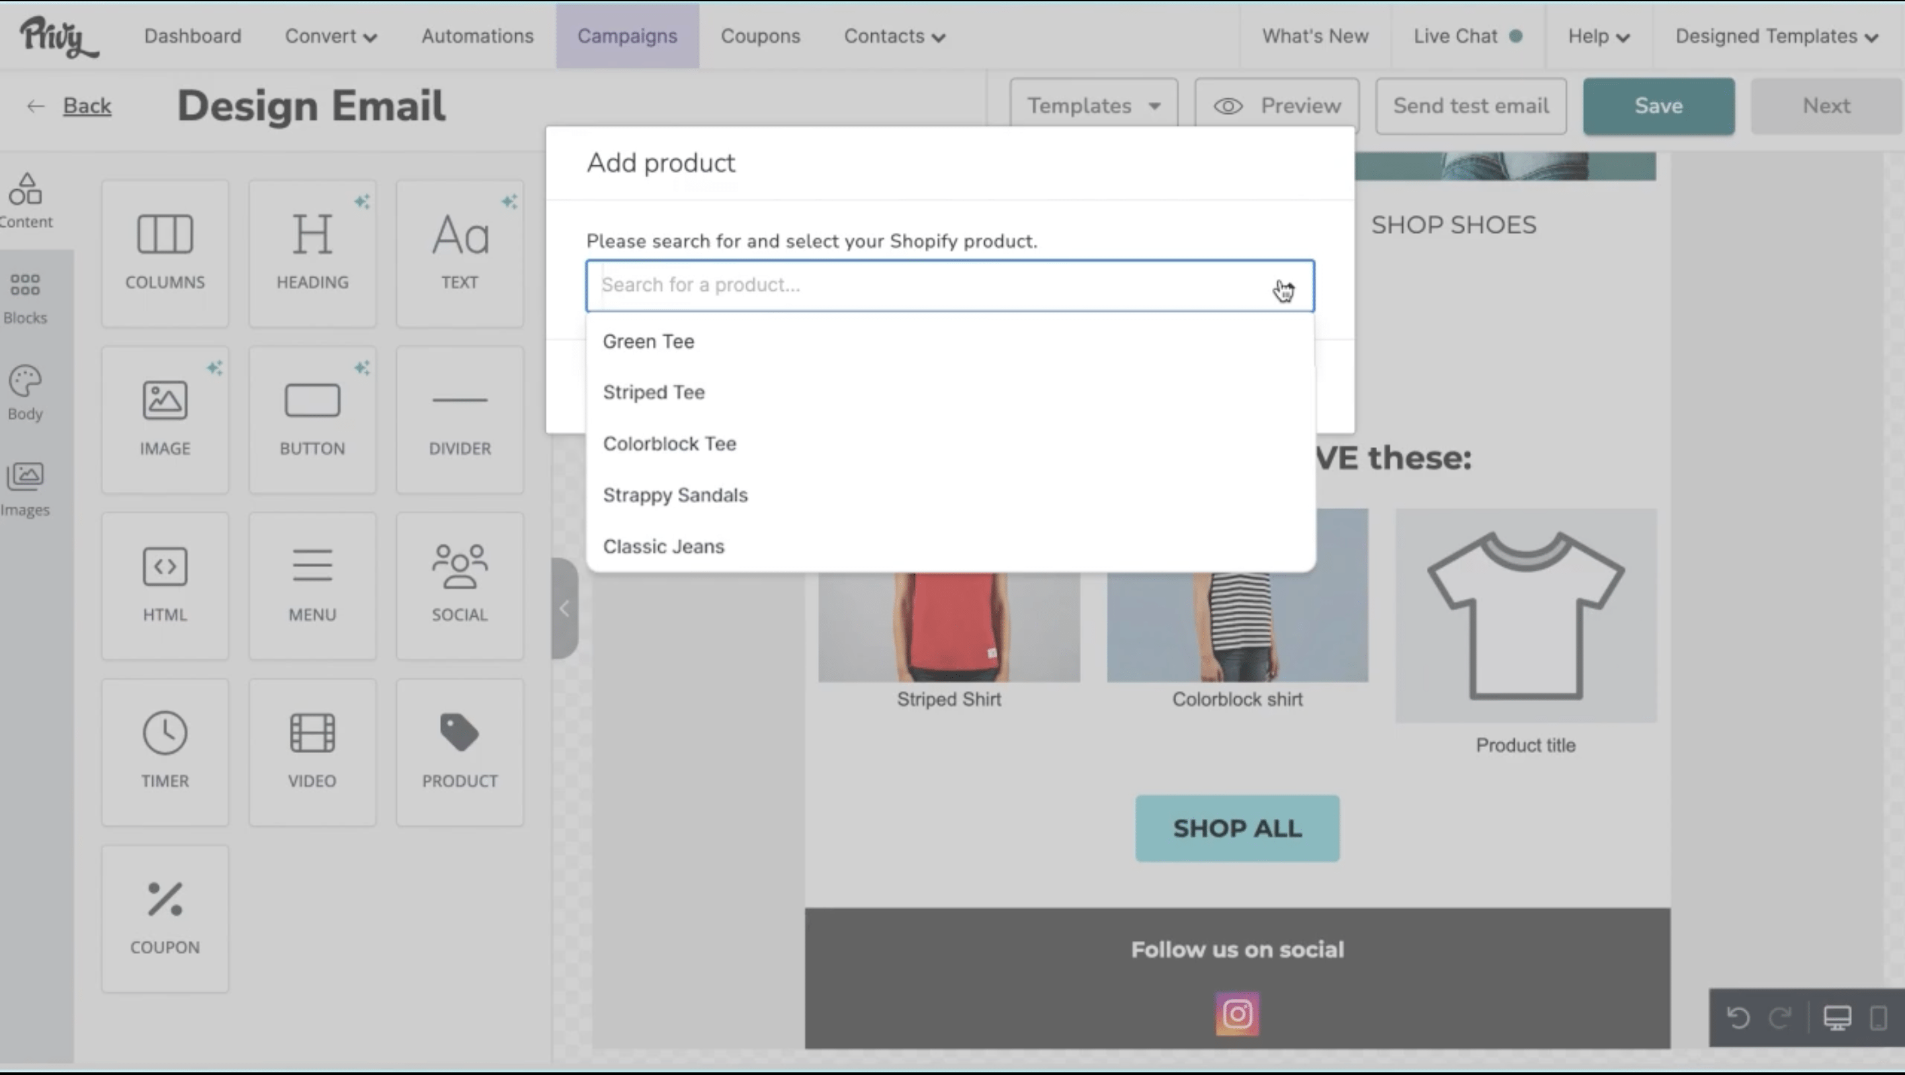
Task: Click the Privy logo
Action: click(x=58, y=37)
